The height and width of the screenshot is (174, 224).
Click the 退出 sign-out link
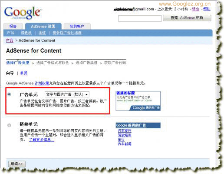[196, 9]
